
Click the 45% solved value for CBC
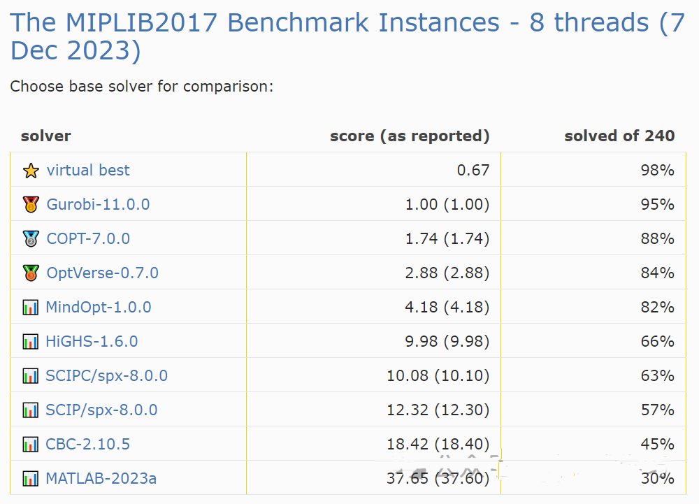click(x=658, y=445)
